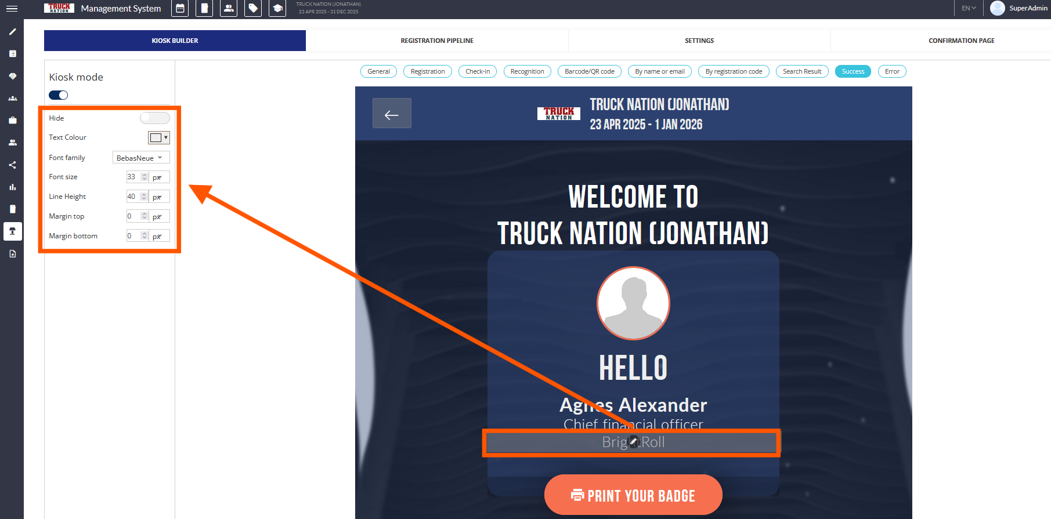Click the Line Height value field
The height and width of the screenshot is (519, 1051).
(x=133, y=197)
